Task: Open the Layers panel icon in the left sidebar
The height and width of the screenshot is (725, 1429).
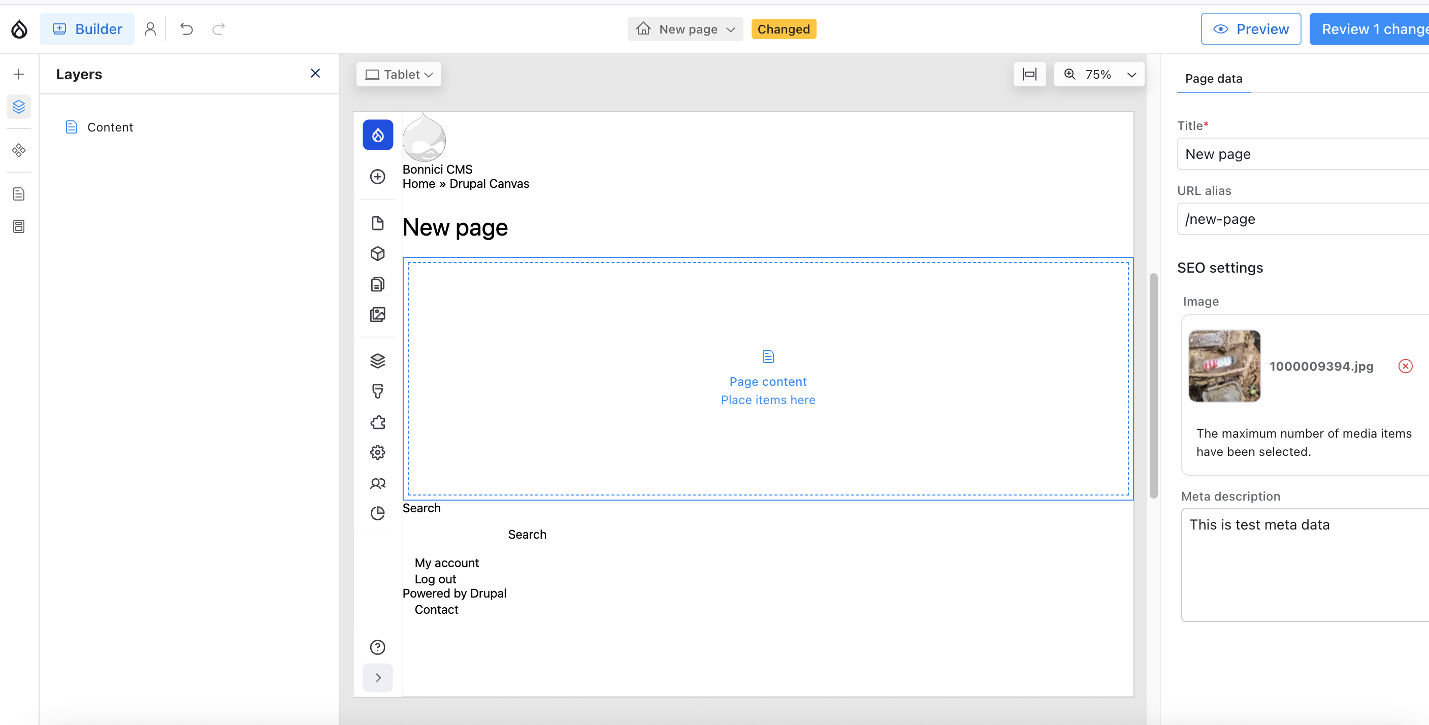Action: 19,107
